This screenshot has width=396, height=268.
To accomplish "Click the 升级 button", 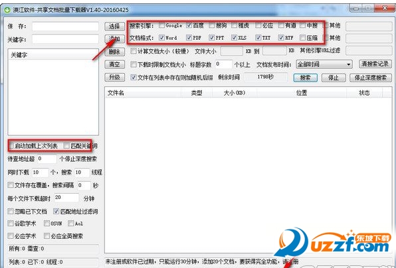I will 114,78.
